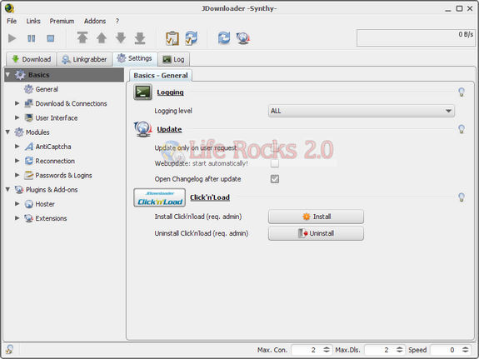Open the Logging level dropdown
This screenshot has height=359, width=479.
click(362, 111)
